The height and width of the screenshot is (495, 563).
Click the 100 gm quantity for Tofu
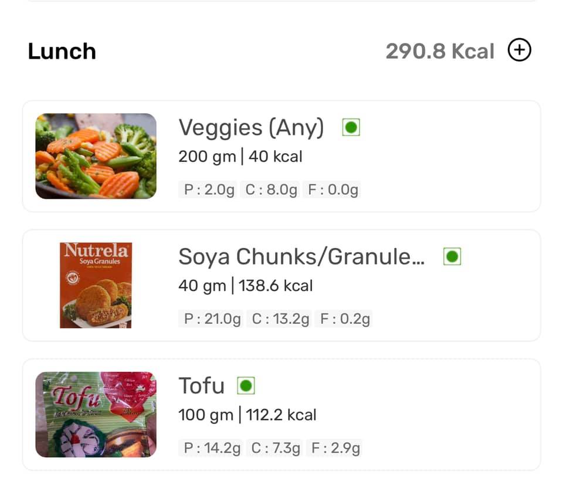click(206, 415)
